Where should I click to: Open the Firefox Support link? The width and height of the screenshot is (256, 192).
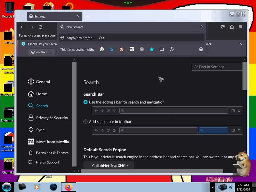click(x=44, y=162)
